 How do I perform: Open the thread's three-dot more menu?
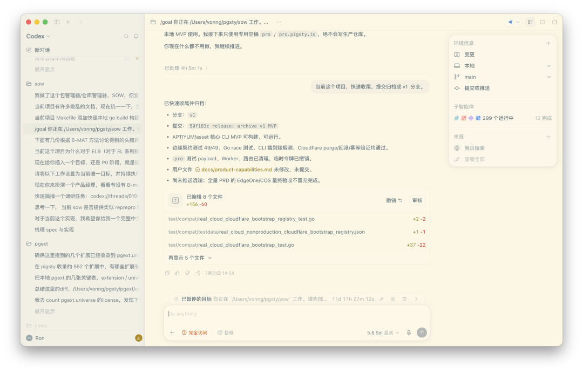(279, 22)
